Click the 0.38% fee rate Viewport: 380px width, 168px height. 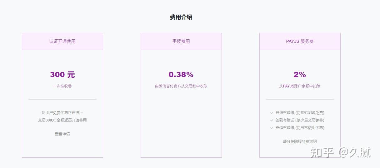181,75
